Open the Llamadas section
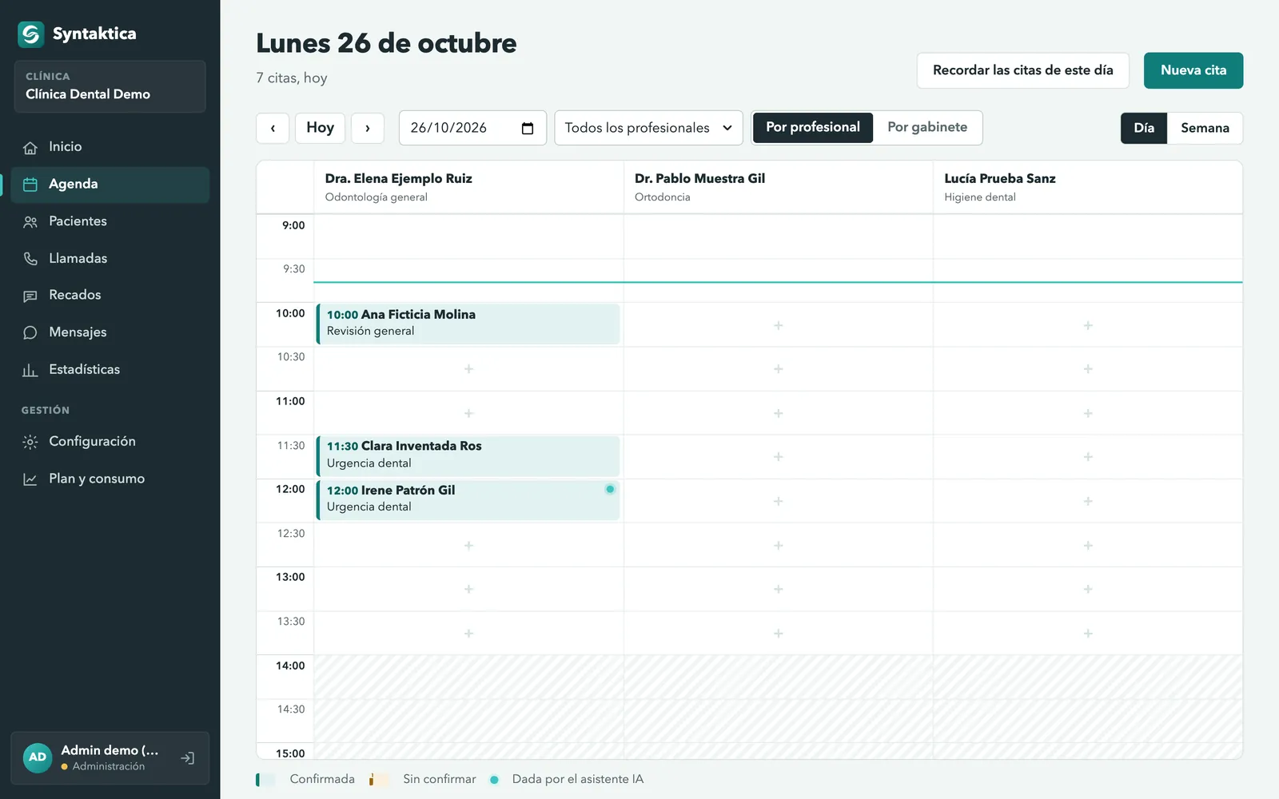 point(110,258)
